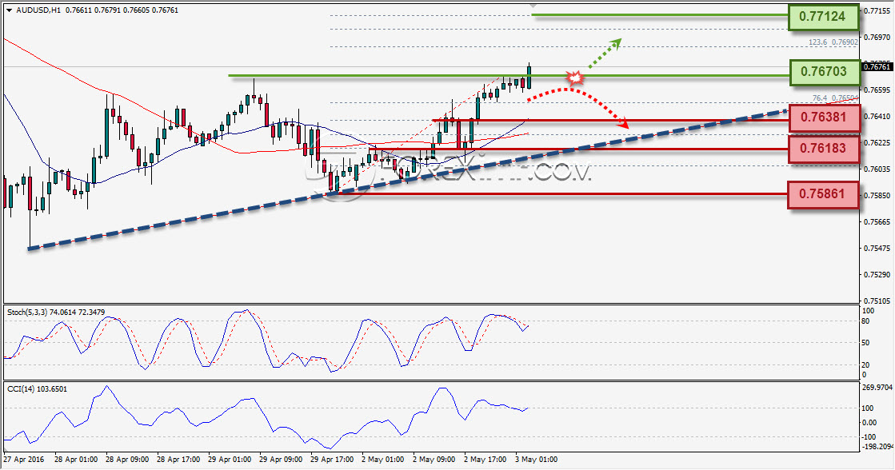Click the AUDUSD,H1 chart title text

click(x=38, y=10)
